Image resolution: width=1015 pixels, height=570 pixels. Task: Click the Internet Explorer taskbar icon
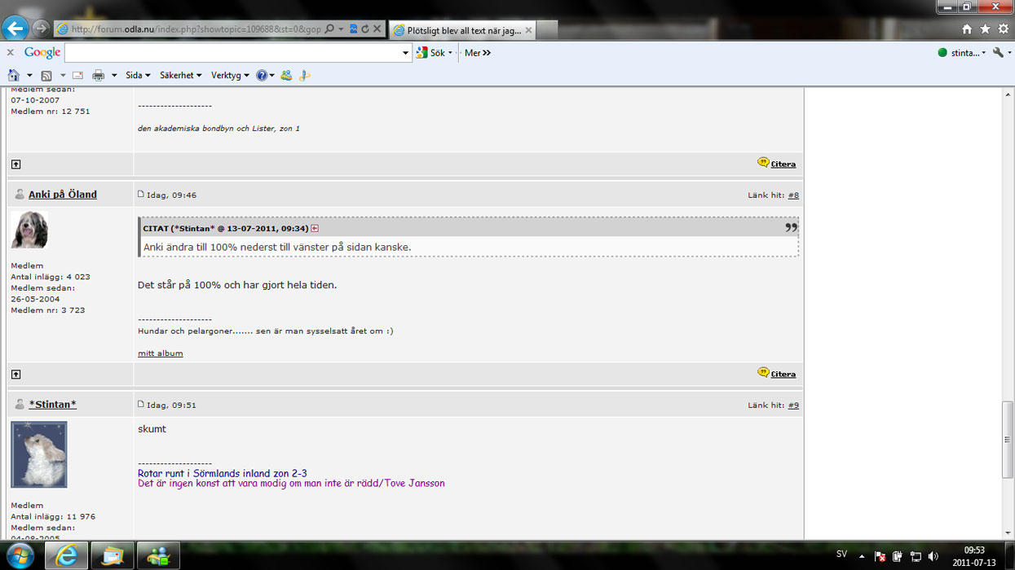[66, 555]
